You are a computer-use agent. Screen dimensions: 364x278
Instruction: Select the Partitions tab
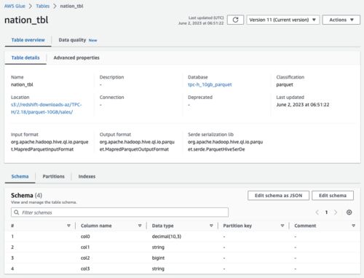(x=53, y=176)
